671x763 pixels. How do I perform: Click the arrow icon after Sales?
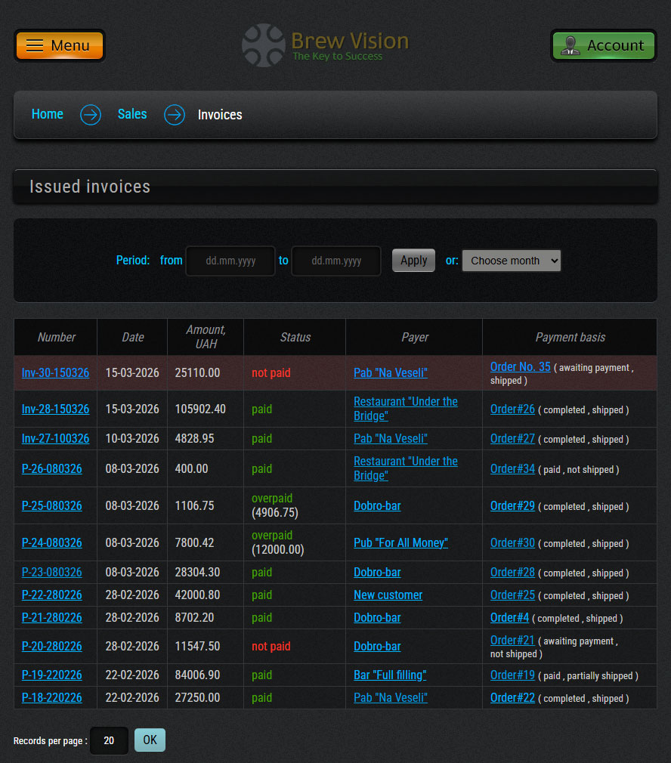[x=175, y=115]
